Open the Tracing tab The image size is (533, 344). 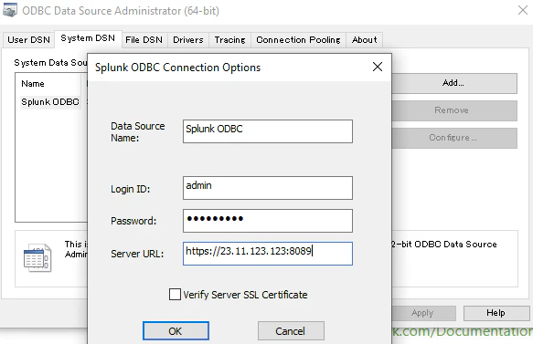click(x=229, y=40)
